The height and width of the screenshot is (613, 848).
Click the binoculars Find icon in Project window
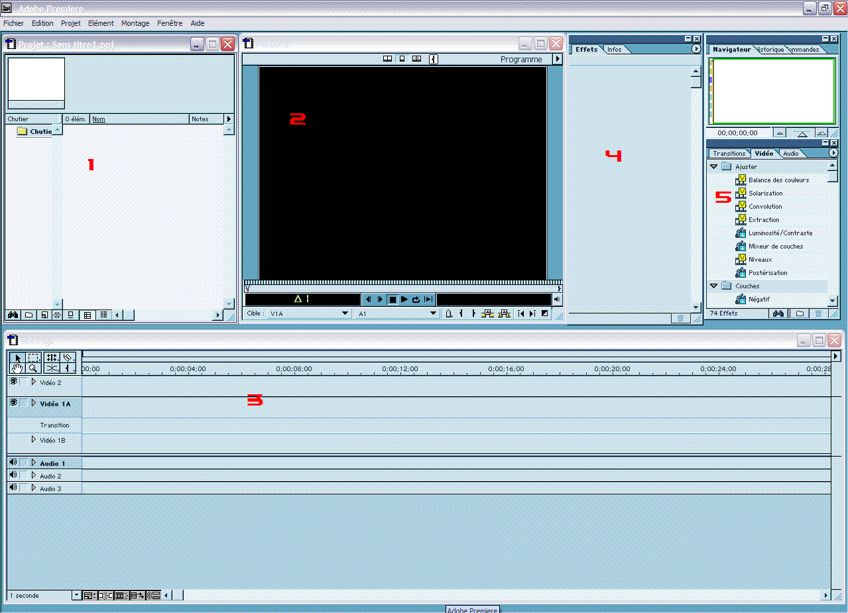click(13, 315)
